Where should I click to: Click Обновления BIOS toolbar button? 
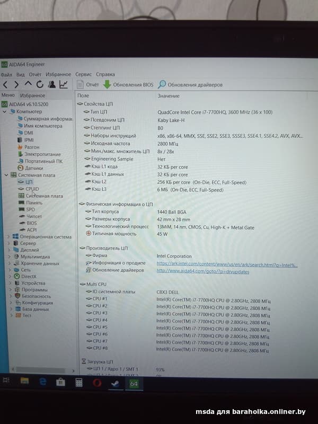pyautogui.click(x=128, y=85)
